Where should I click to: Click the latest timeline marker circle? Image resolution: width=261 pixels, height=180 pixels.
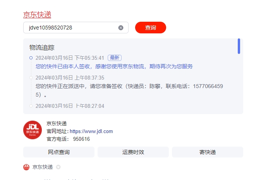click(31, 58)
